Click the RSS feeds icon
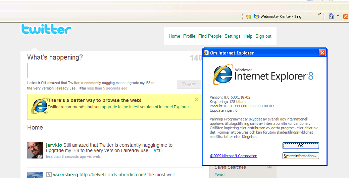This screenshot has width=349, height=178. pos(346,16)
